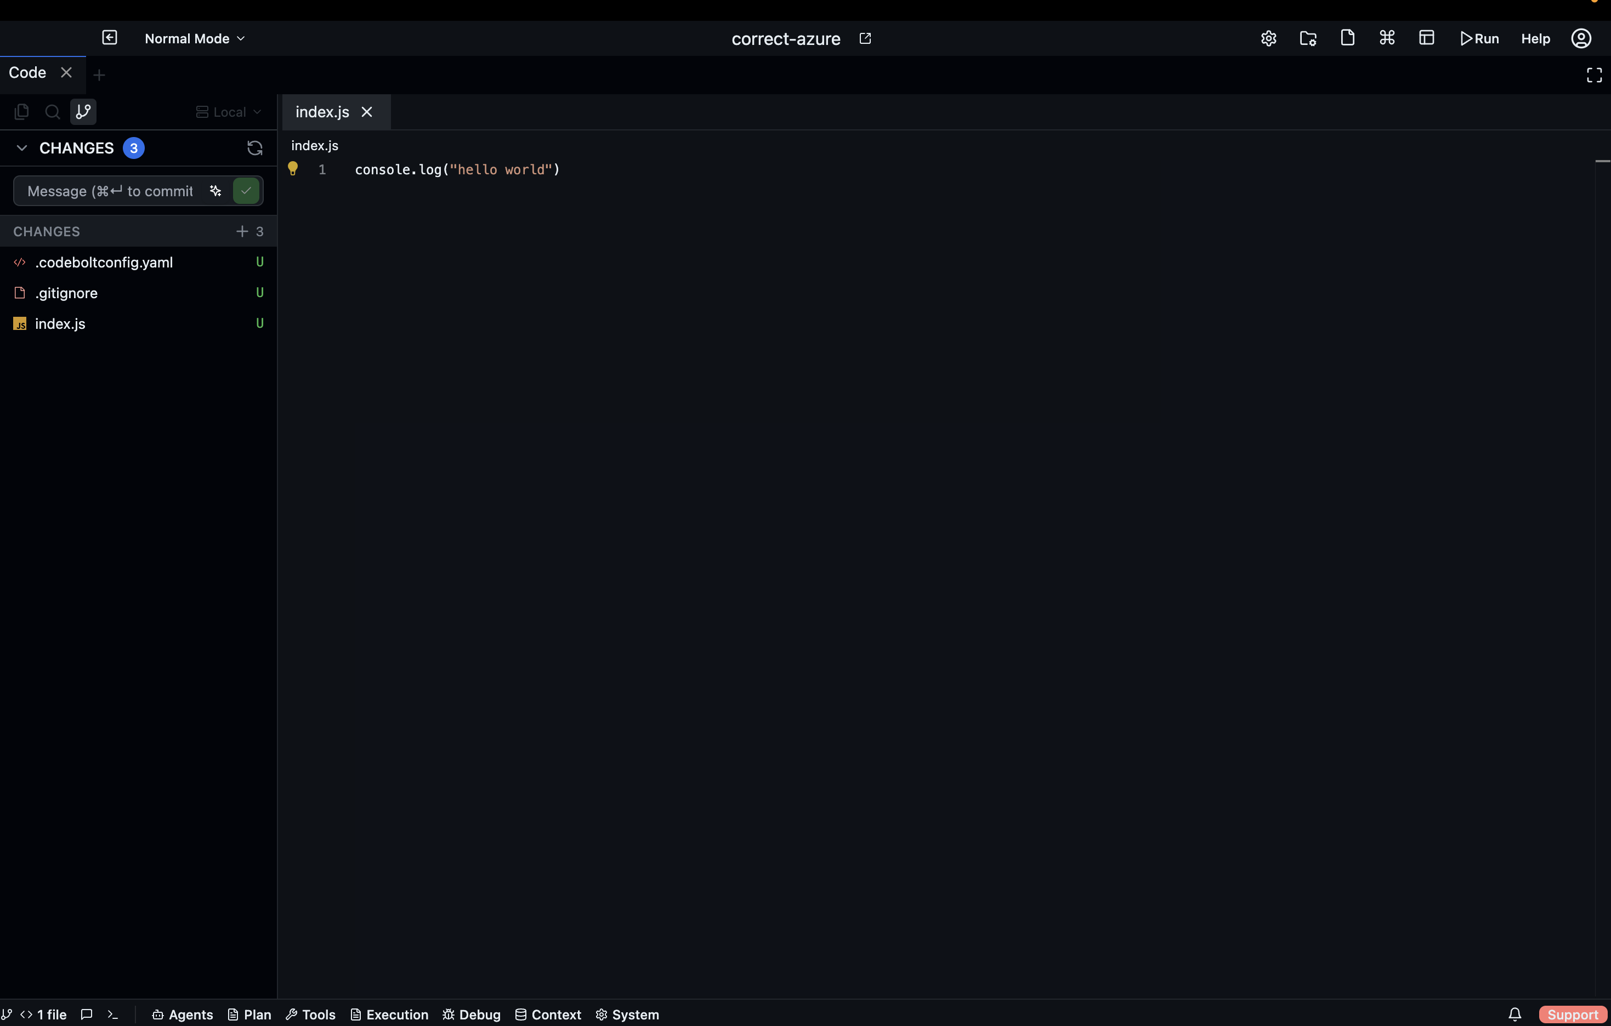Open the Normal Mode dropdown
1611x1026 pixels.
pos(194,38)
